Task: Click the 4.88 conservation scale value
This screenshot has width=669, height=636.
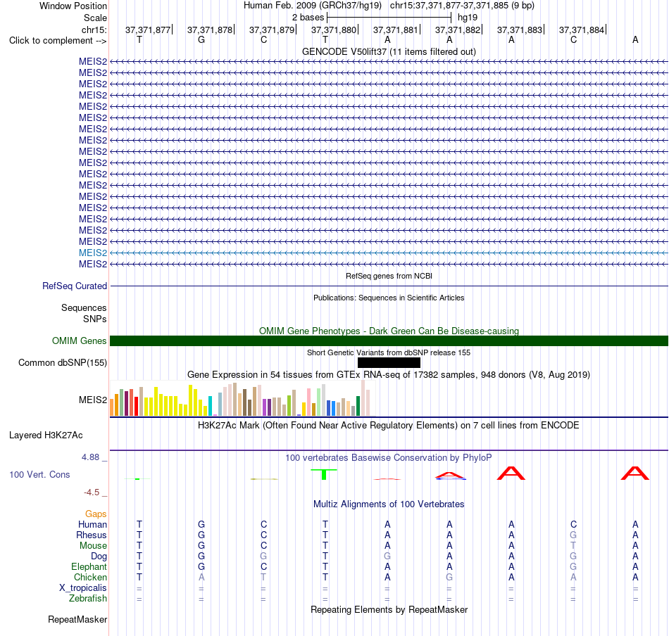Action: pyautogui.click(x=90, y=457)
